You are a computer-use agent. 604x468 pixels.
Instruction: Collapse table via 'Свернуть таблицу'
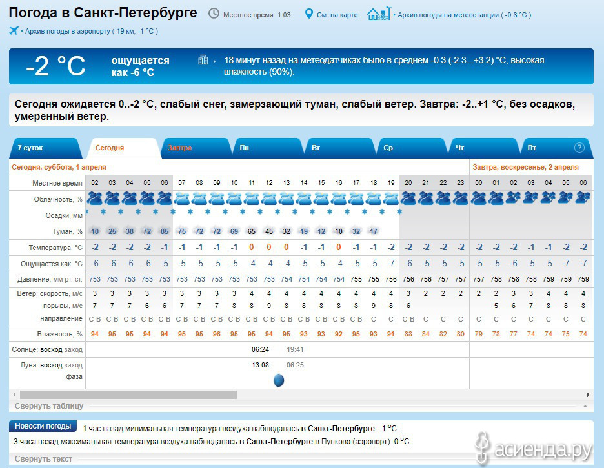pyautogui.click(x=49, y=406)
